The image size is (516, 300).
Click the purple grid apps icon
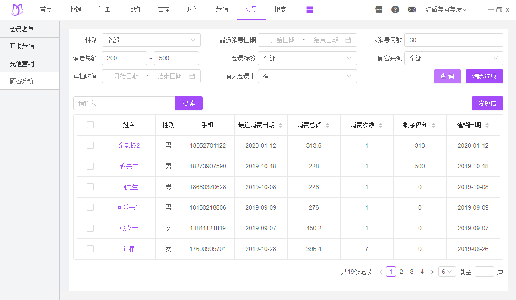310,10
